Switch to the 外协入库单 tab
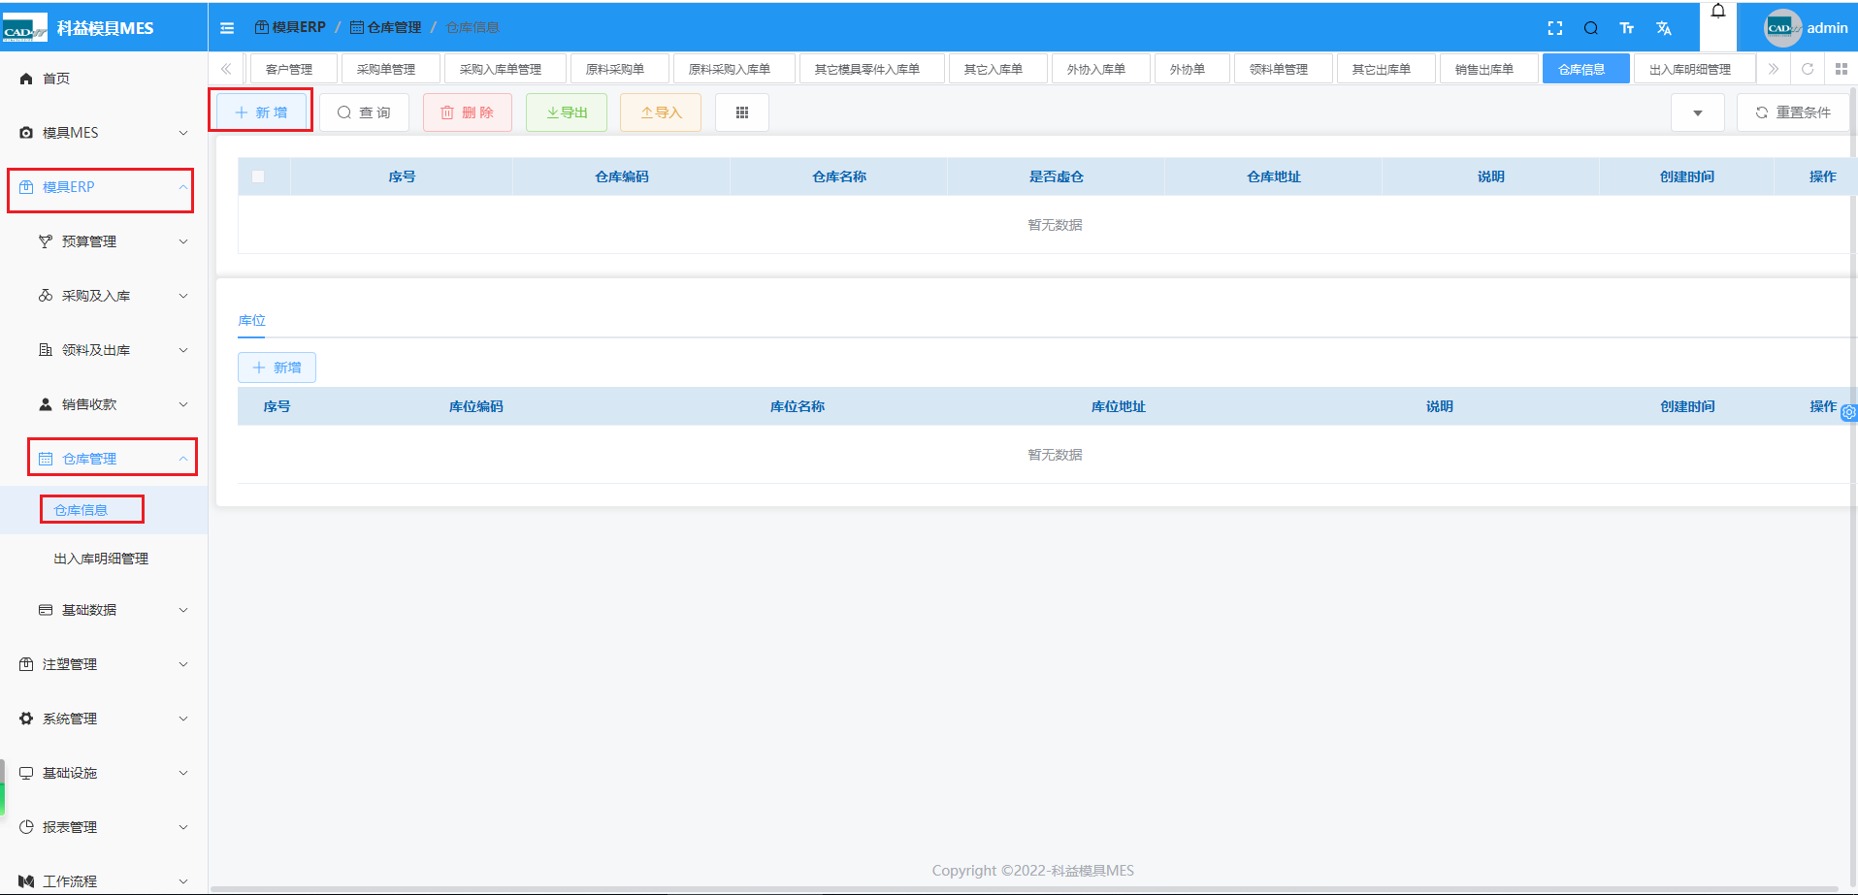Viewport: 1858px width, 895px height. coord(1101,69)
